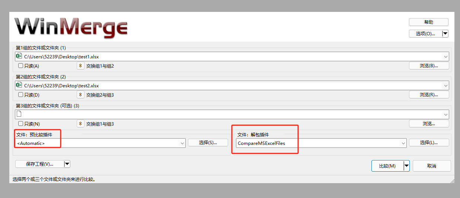Open the arrow menu beside 比较(M)
The image size is (460, 198).
point(406,166)
